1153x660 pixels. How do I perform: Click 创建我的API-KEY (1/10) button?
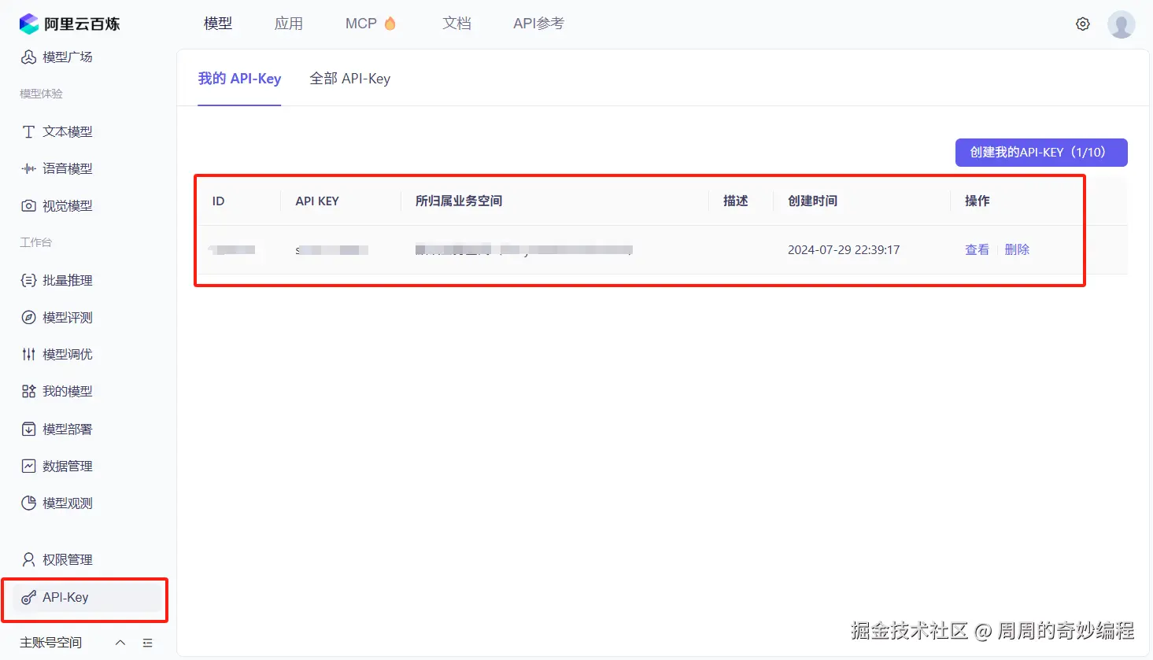tap(1041, 153)
